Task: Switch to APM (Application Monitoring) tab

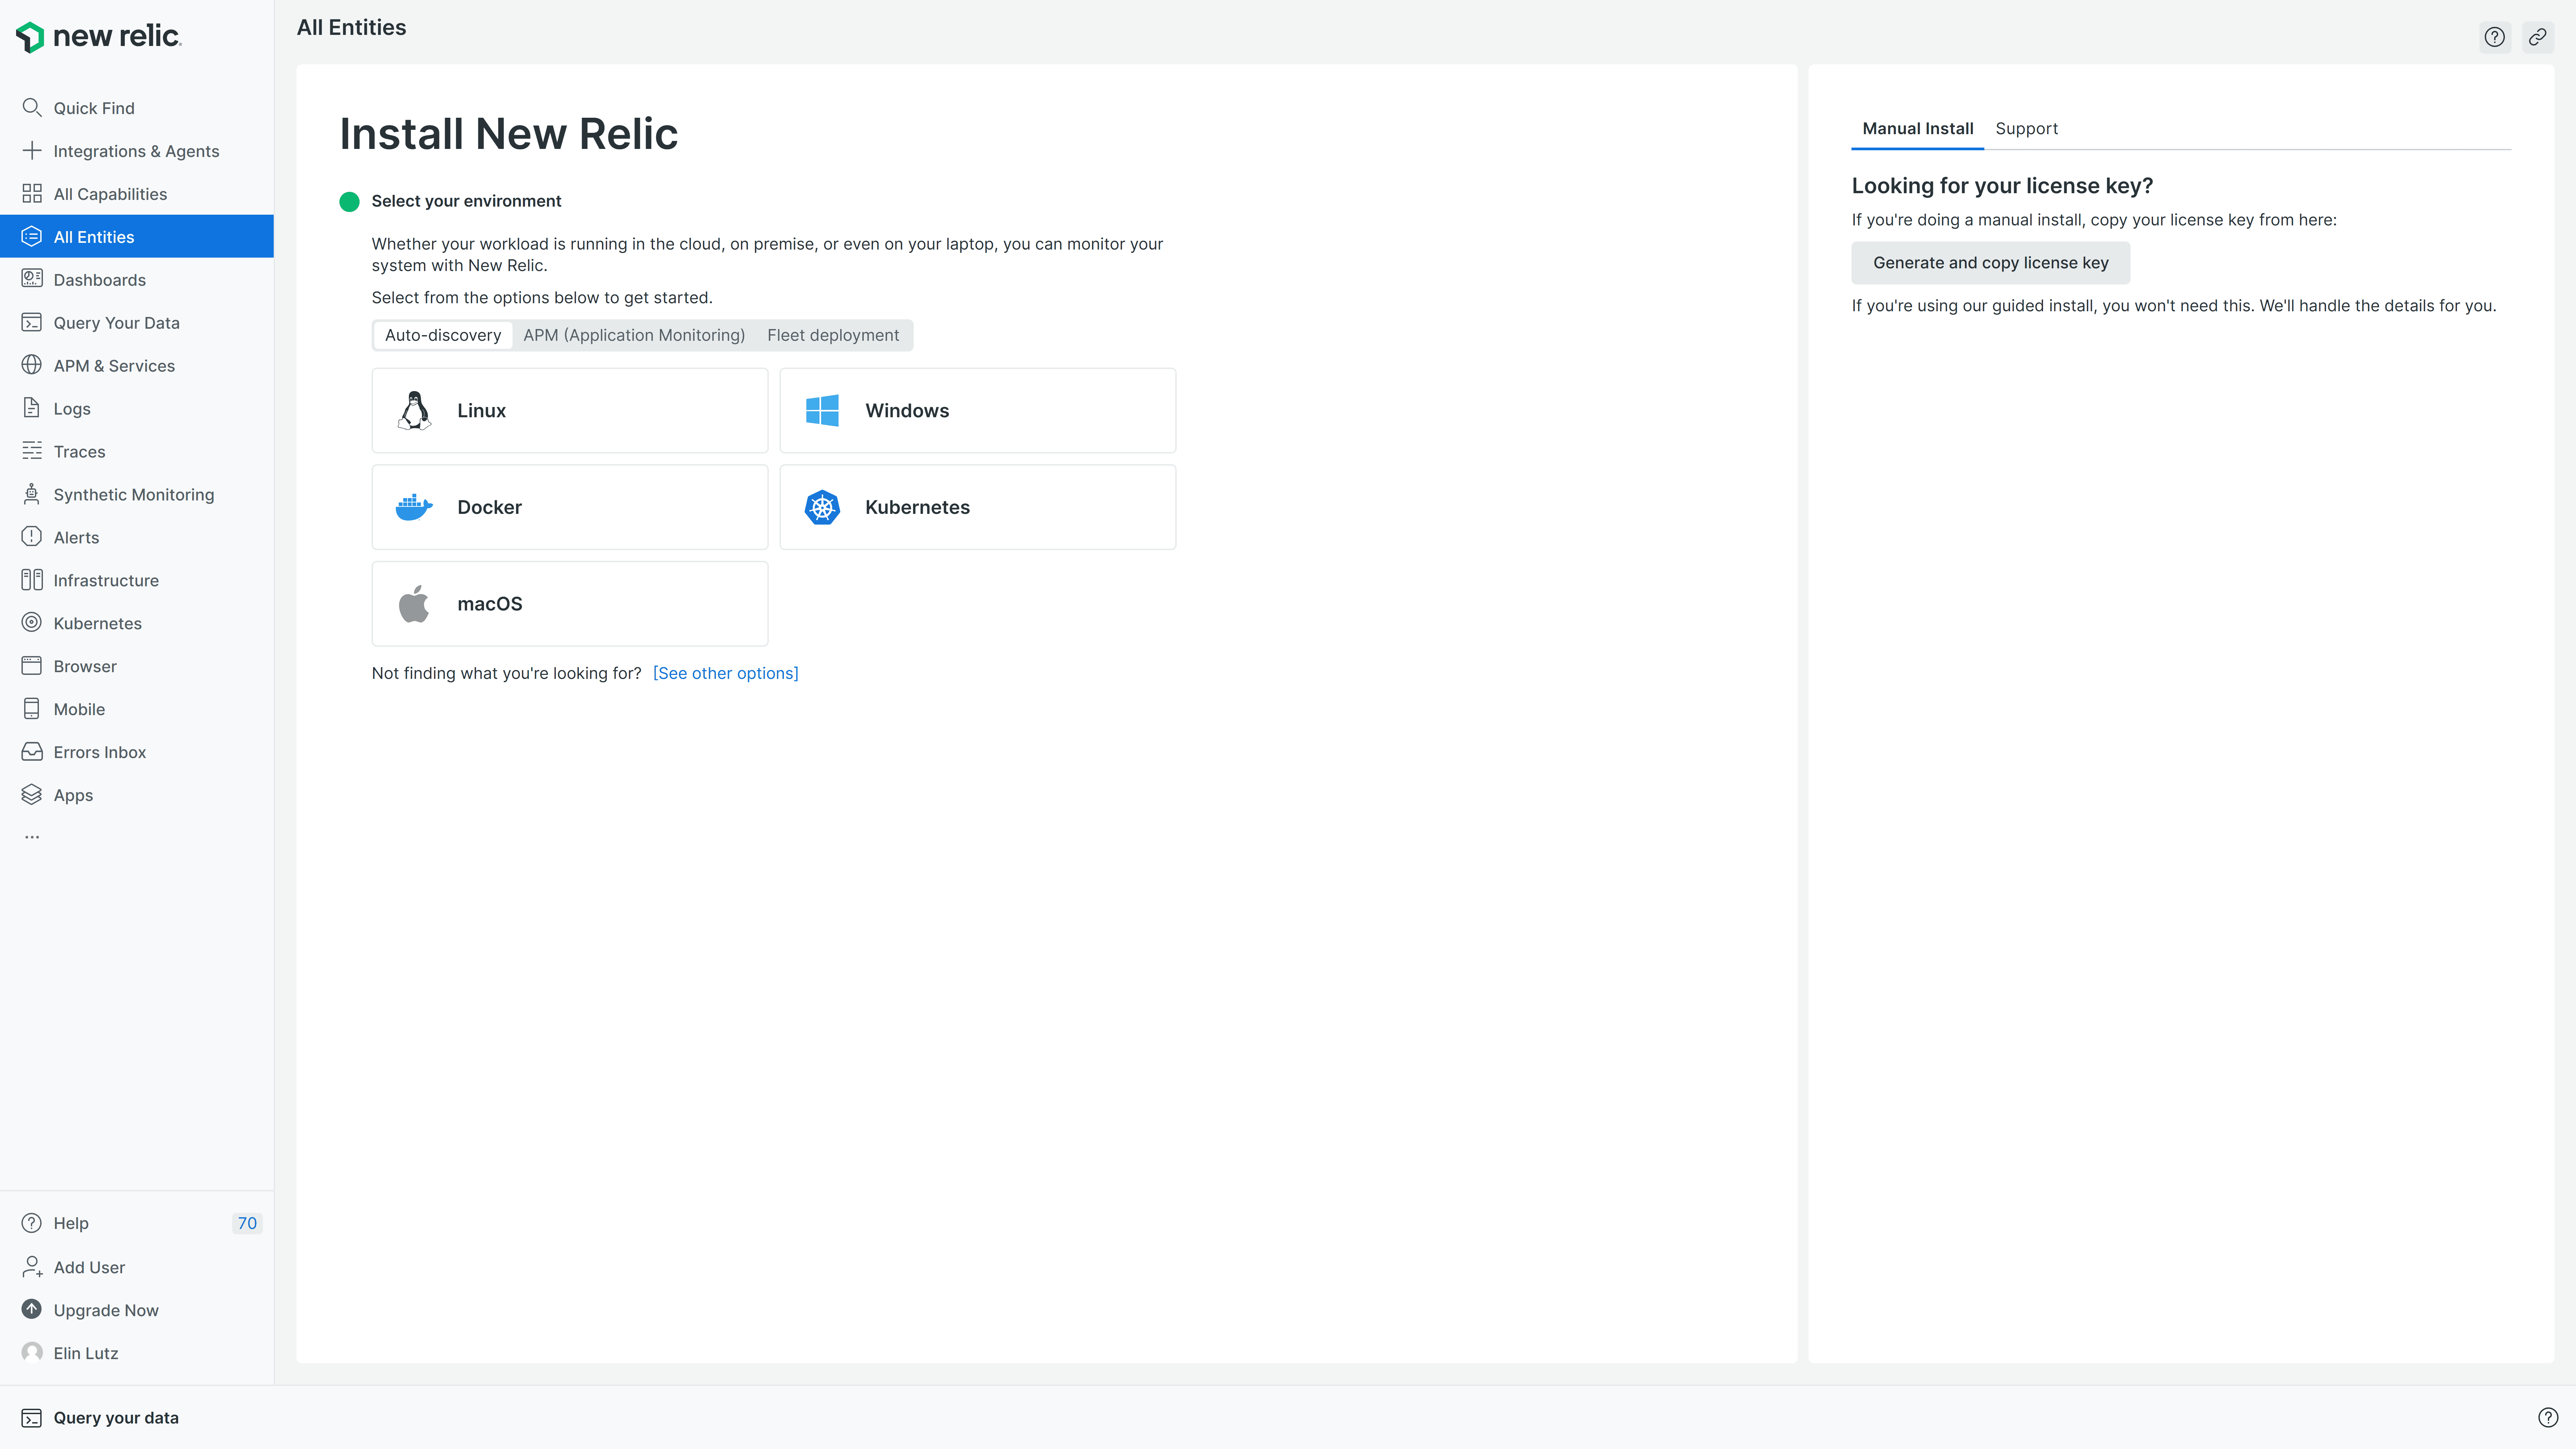Action: 634,336
